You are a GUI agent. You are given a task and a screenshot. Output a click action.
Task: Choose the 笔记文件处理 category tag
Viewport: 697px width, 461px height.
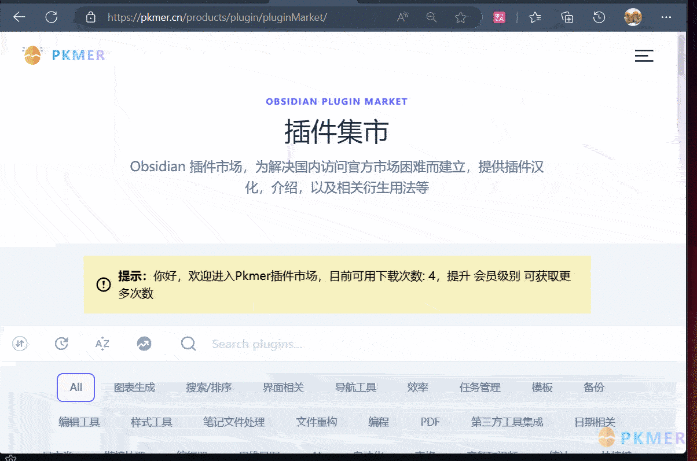coord(234,422)
